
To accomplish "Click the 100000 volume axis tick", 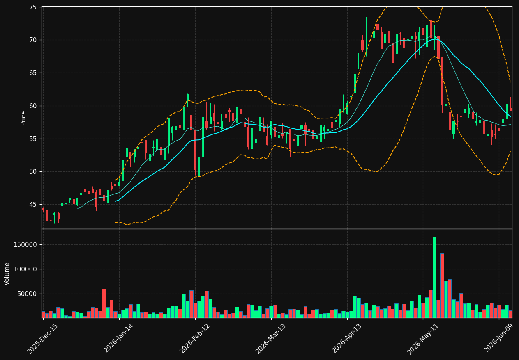I will point(25,269).
